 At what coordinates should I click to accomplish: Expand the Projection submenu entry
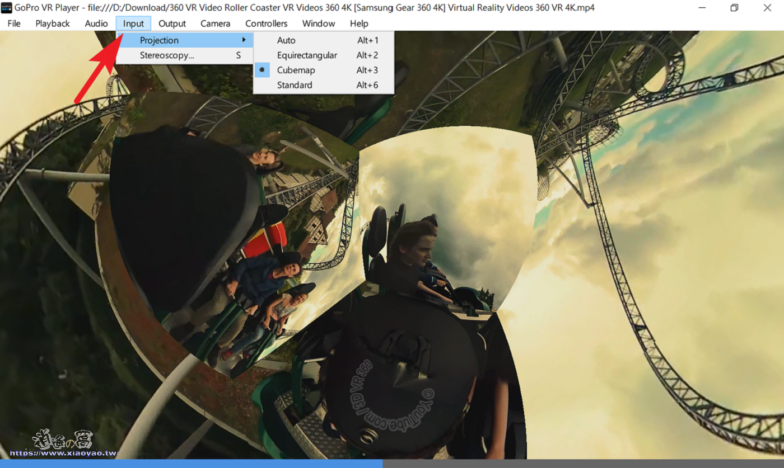click(185, 40)
